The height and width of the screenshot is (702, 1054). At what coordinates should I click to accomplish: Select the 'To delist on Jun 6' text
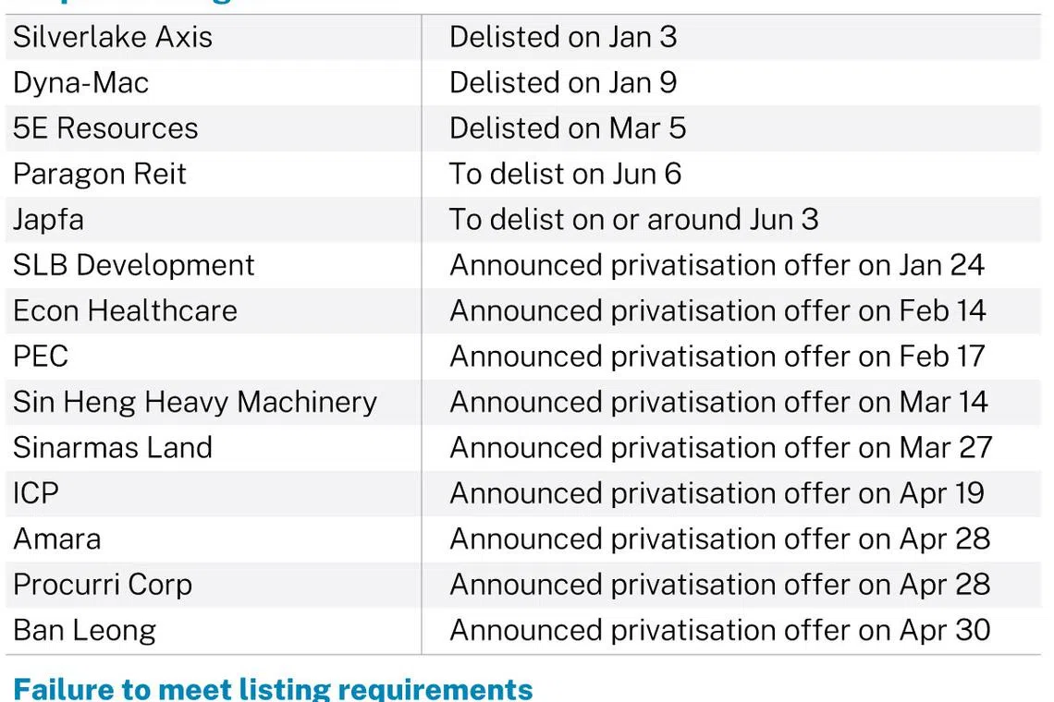pos(565,174)
